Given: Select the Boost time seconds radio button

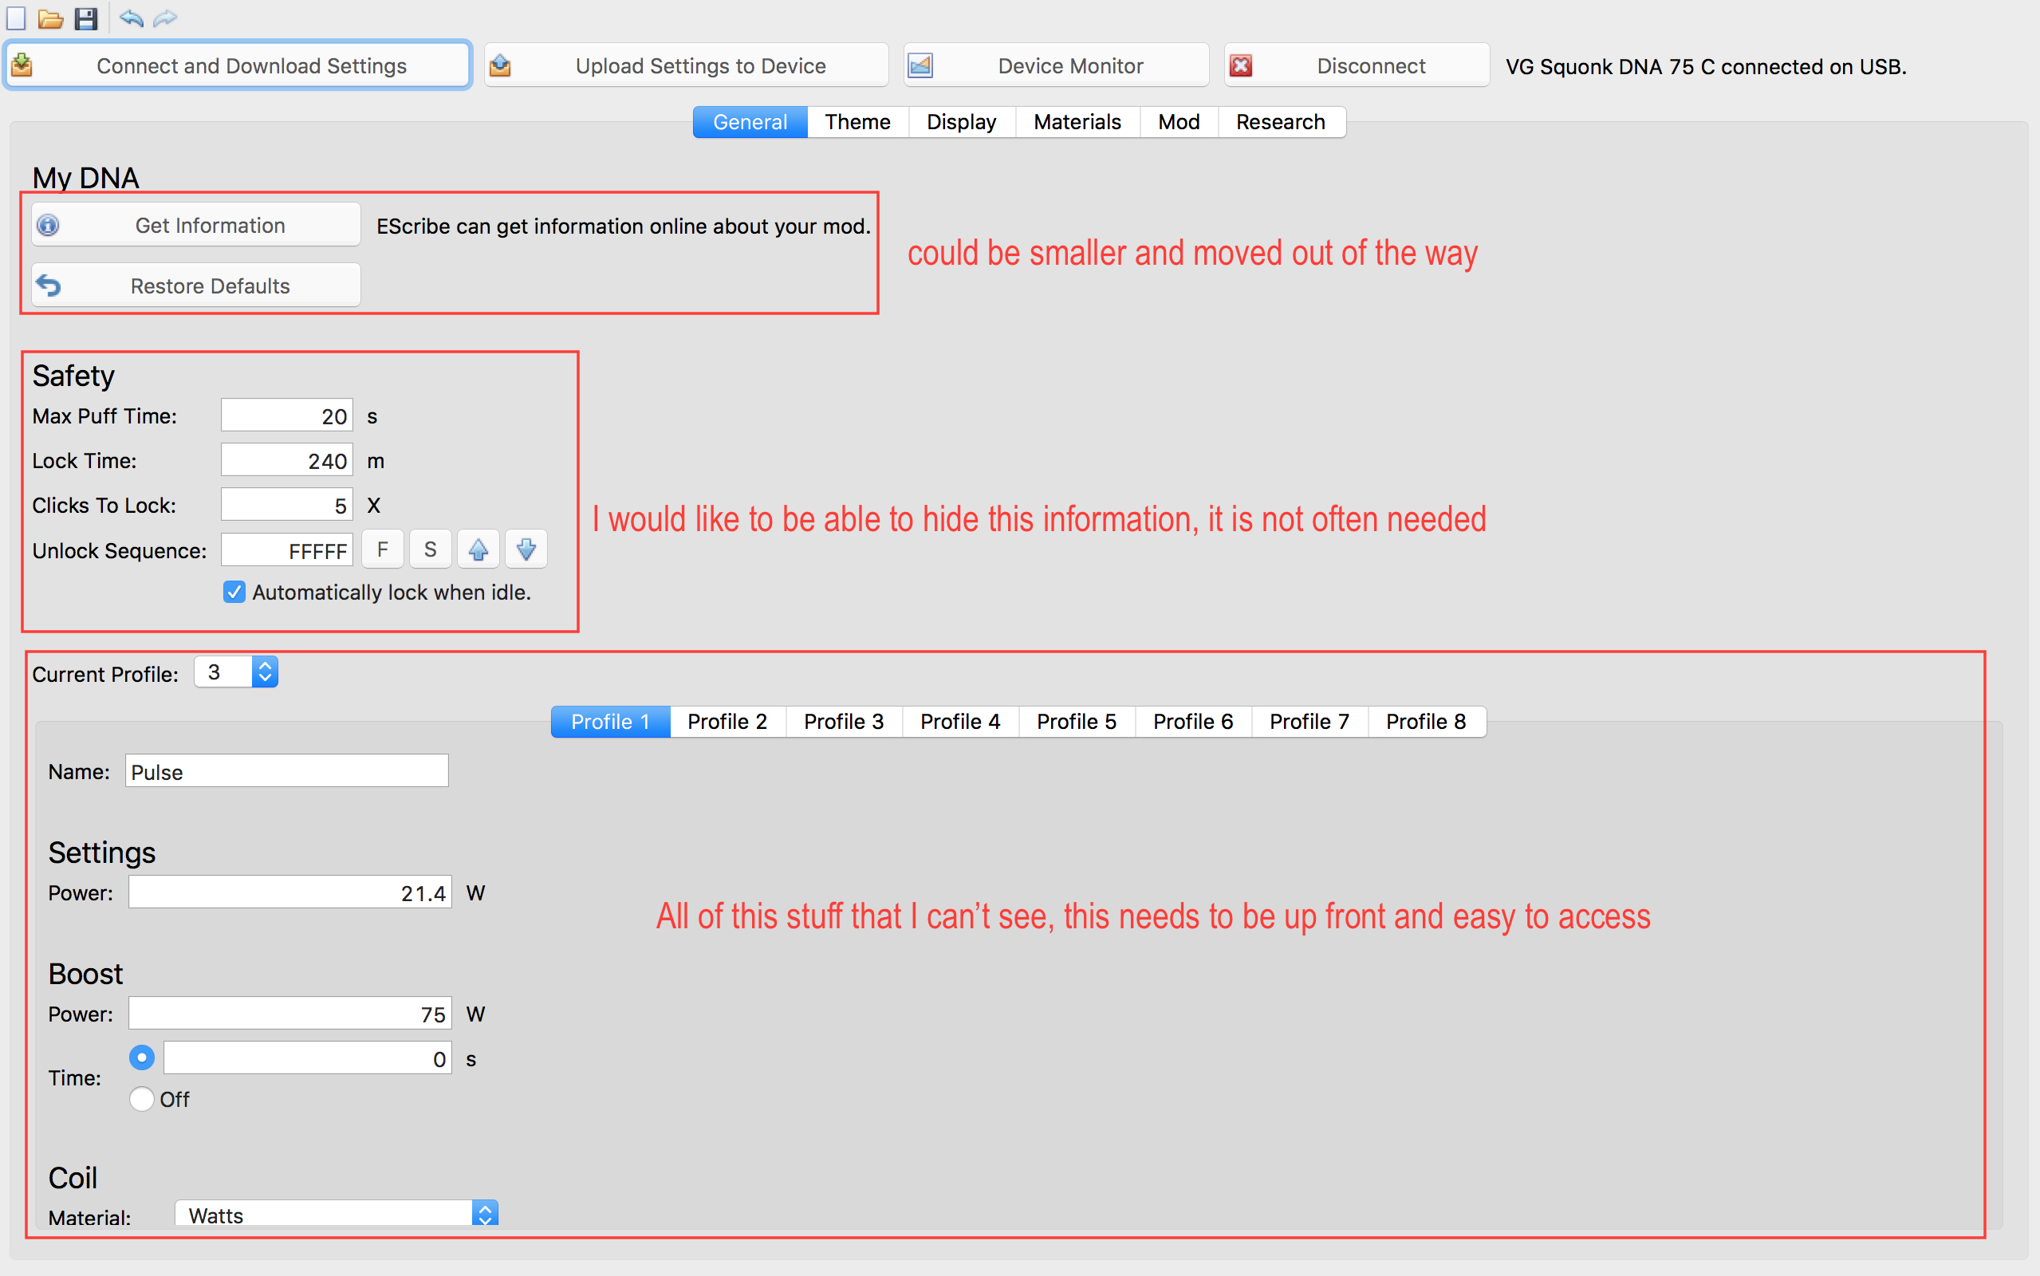Looking at the screenshot, I should (x=142, y=1057).
